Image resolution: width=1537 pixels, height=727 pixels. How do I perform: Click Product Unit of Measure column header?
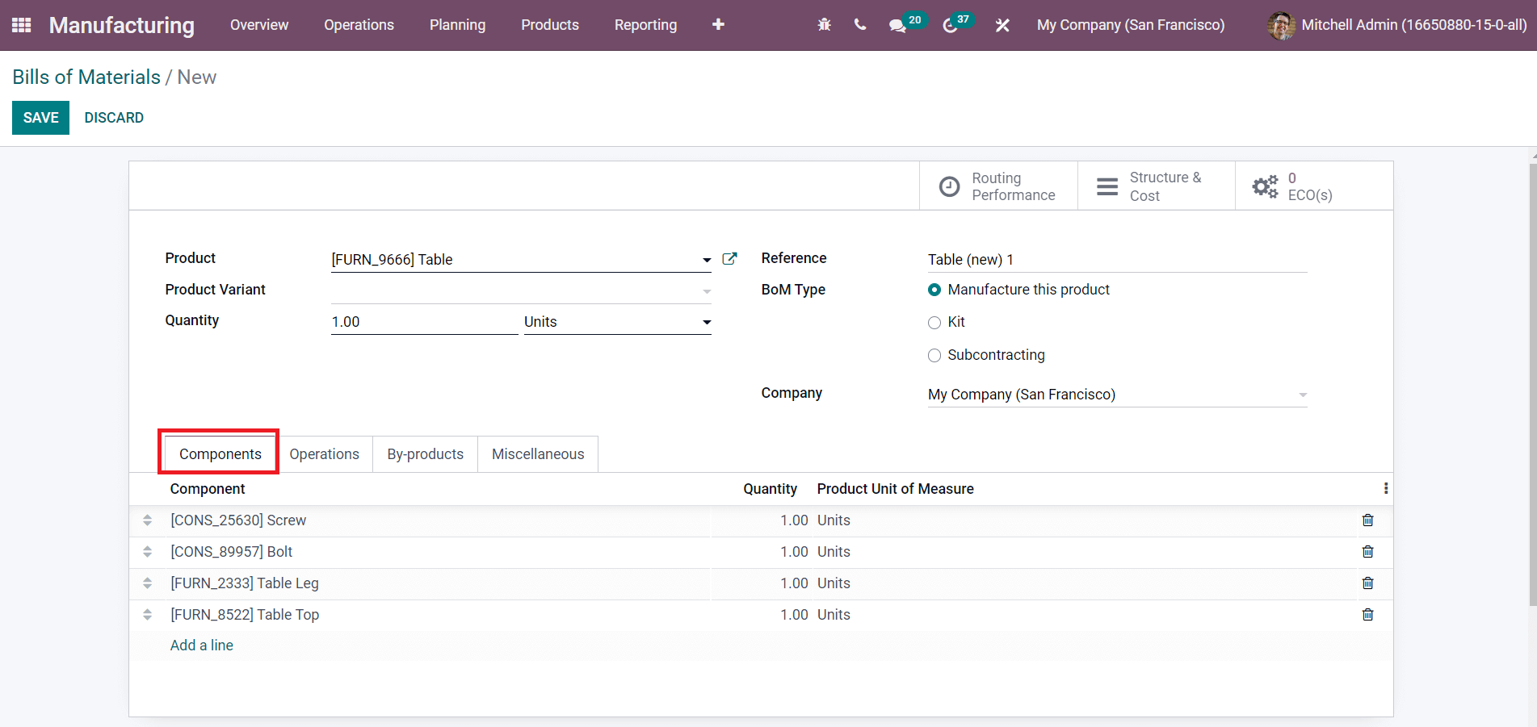point(895,489)
